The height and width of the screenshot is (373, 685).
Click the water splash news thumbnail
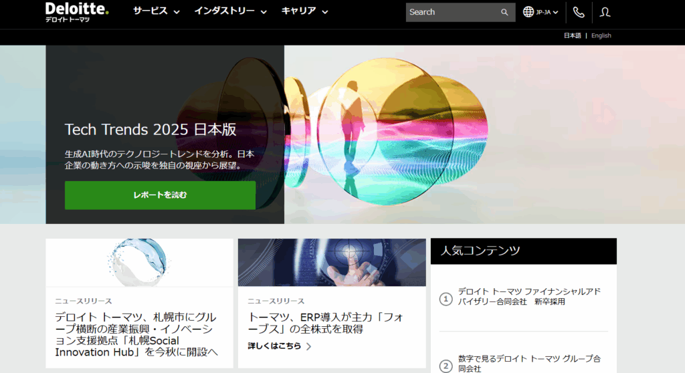(x=139, y=263)
